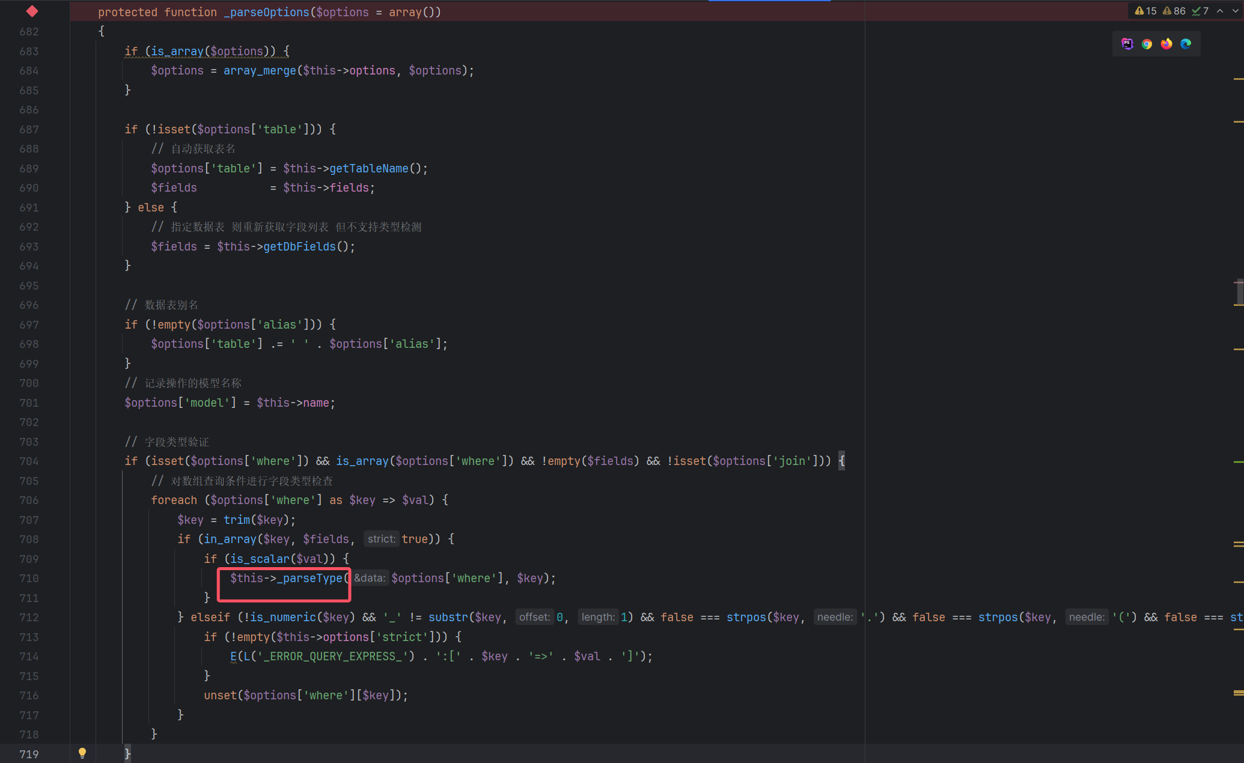The image size is (1244, 763).
Task: Click the _parseOptions function name
Action: (266, 12)
